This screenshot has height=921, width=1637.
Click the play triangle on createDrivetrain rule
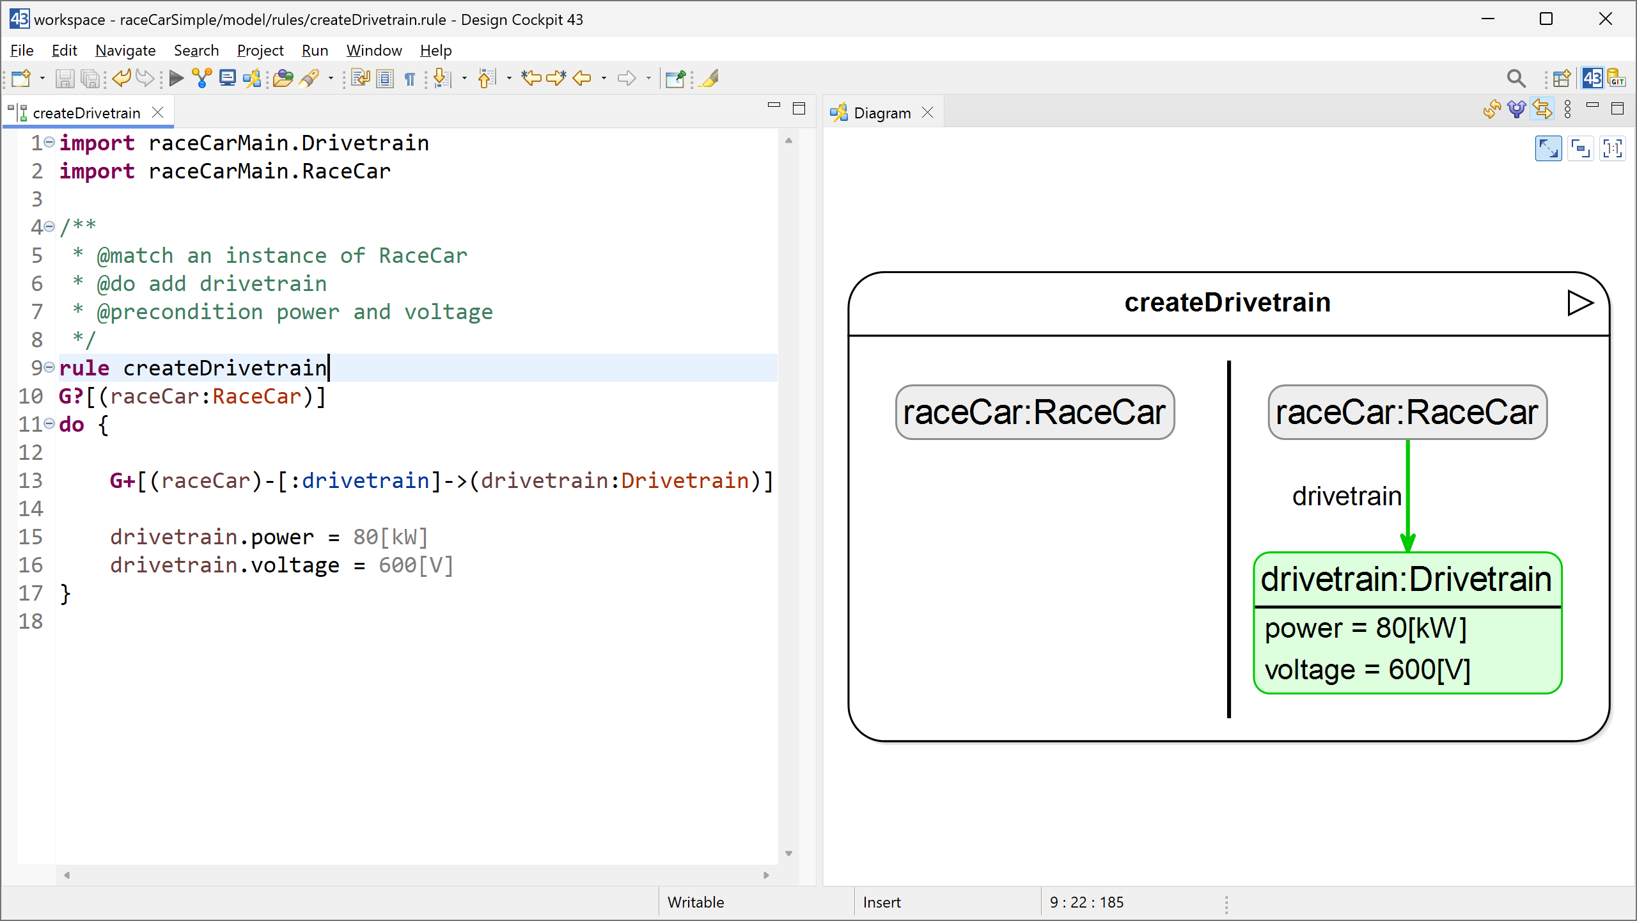[x=1579, y=303]
